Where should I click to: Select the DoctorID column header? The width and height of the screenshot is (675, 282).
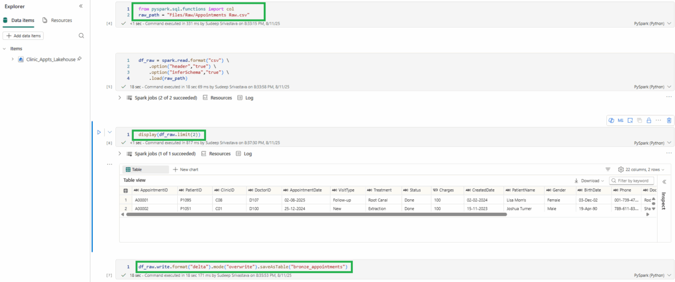263,190
